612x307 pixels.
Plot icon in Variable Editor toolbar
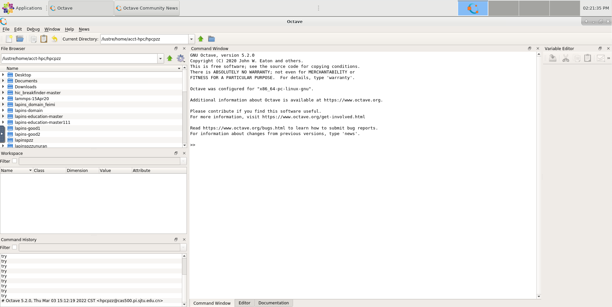601,58
